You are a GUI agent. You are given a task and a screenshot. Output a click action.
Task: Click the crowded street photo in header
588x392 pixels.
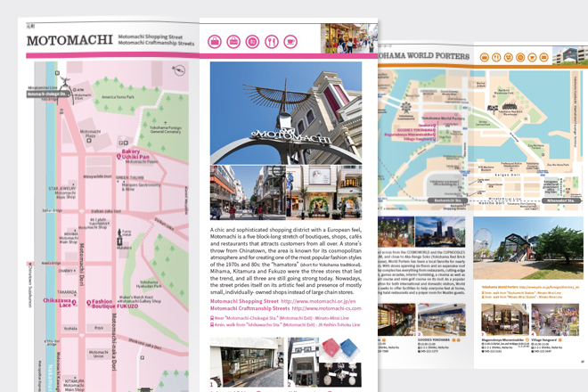(347, 39)
